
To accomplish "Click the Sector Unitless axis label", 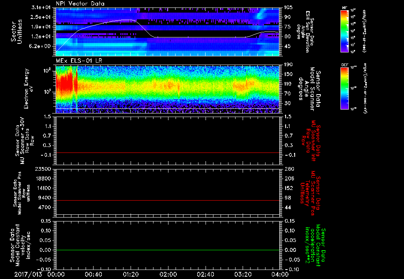I will (16, 32).
